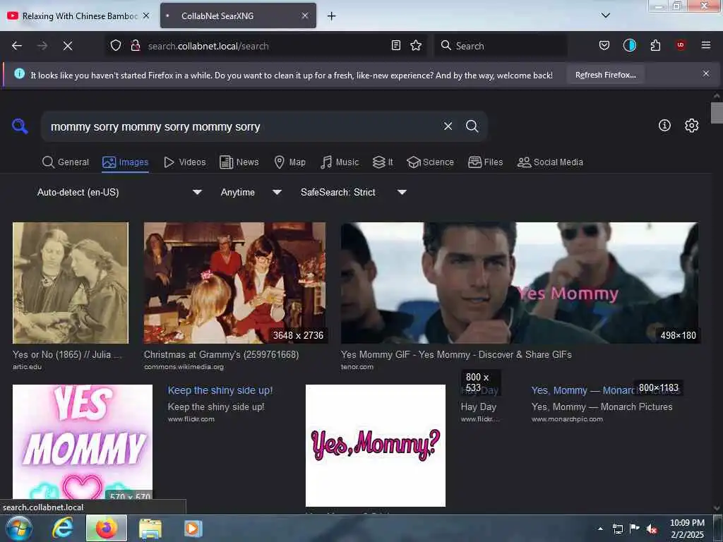723x542 pixels.
Task: Toggle reader view icon
Action: pyautogui.click(x=395, y=45)
